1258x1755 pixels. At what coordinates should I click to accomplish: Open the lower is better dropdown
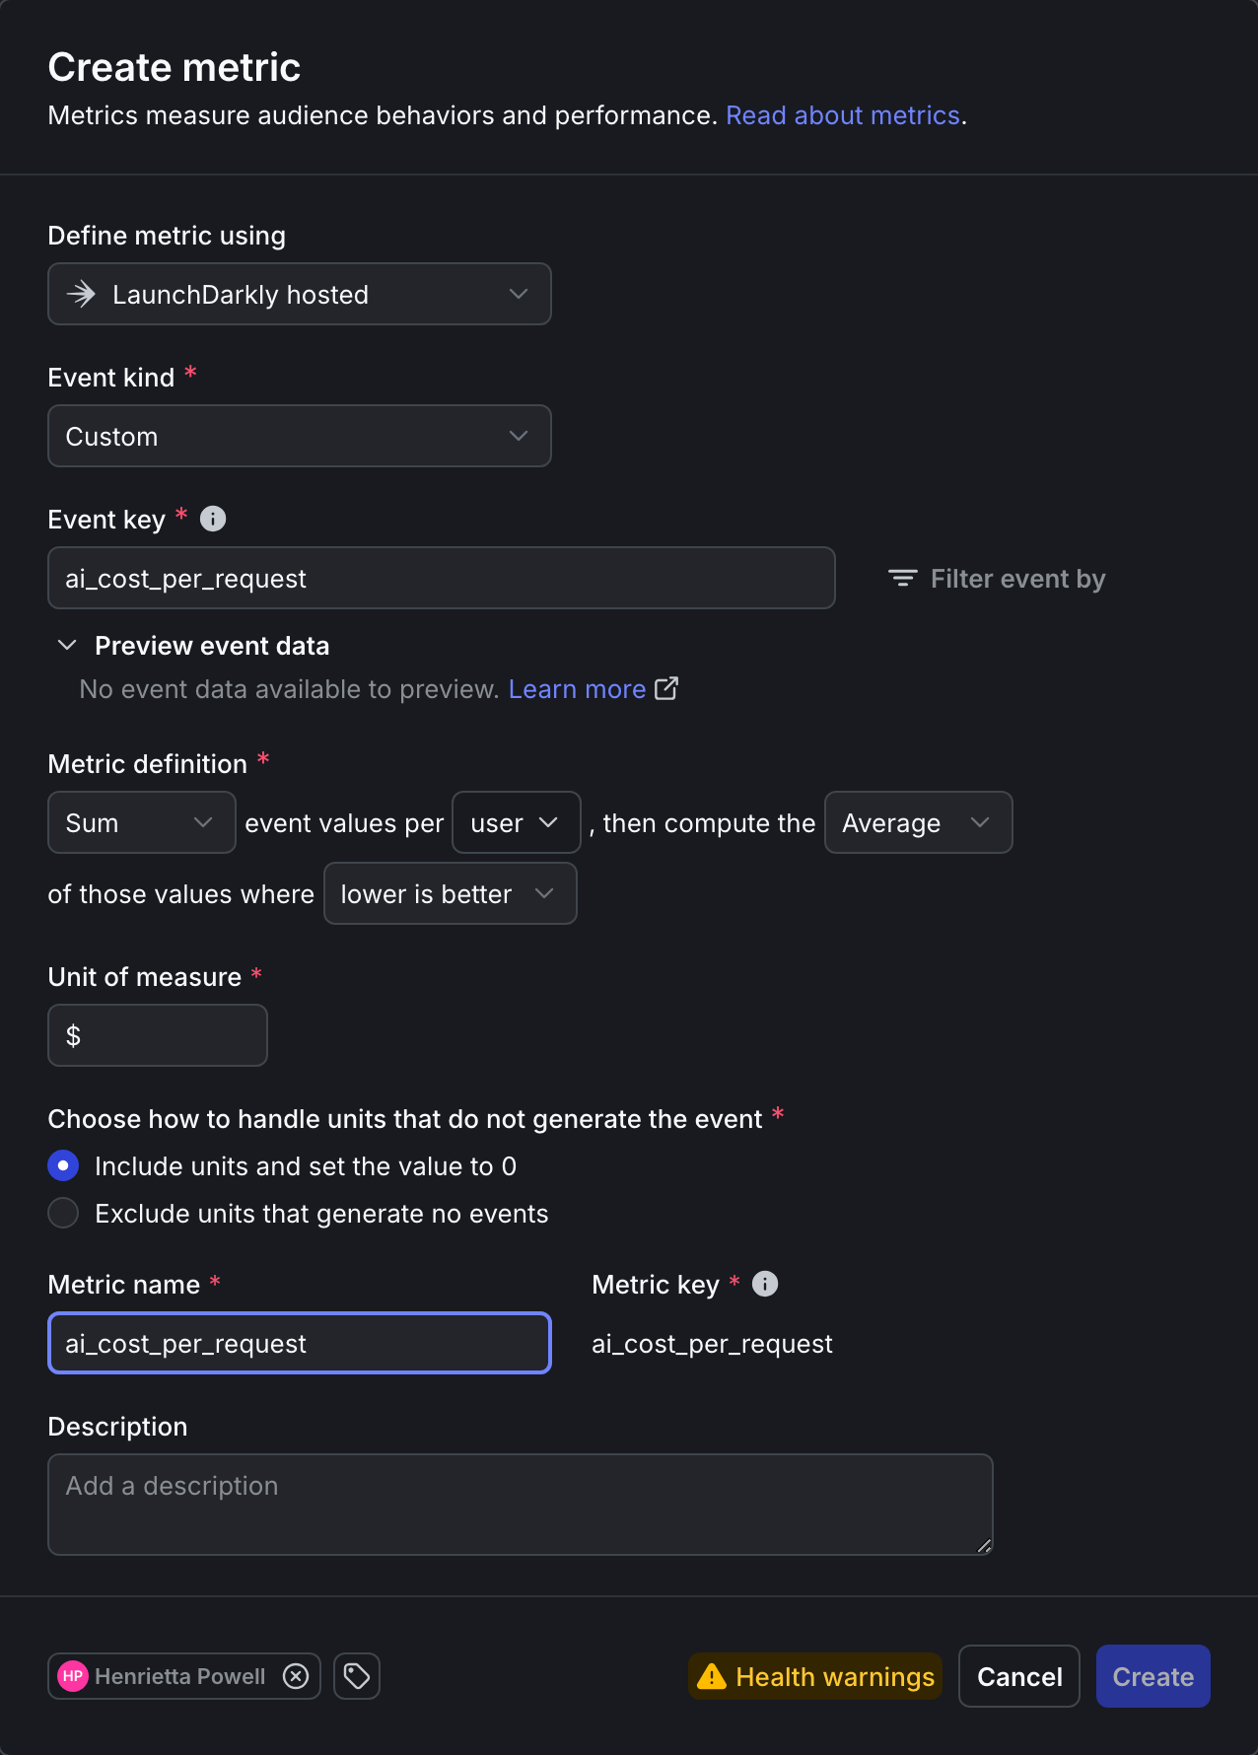point(451,893)
